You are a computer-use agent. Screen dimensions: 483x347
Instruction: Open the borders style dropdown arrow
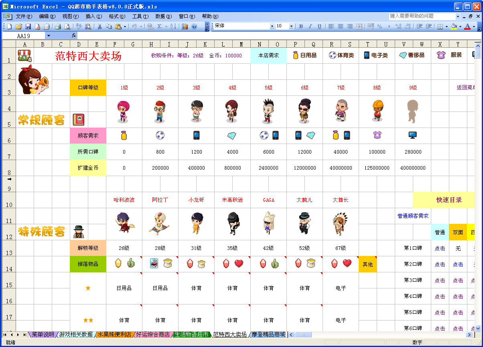(x=446, y=26)
